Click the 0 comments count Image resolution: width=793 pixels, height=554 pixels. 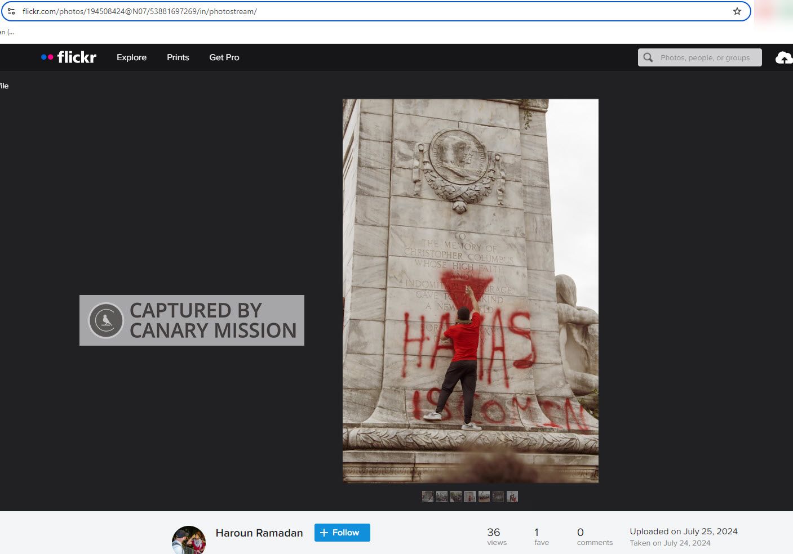point(594,537)
